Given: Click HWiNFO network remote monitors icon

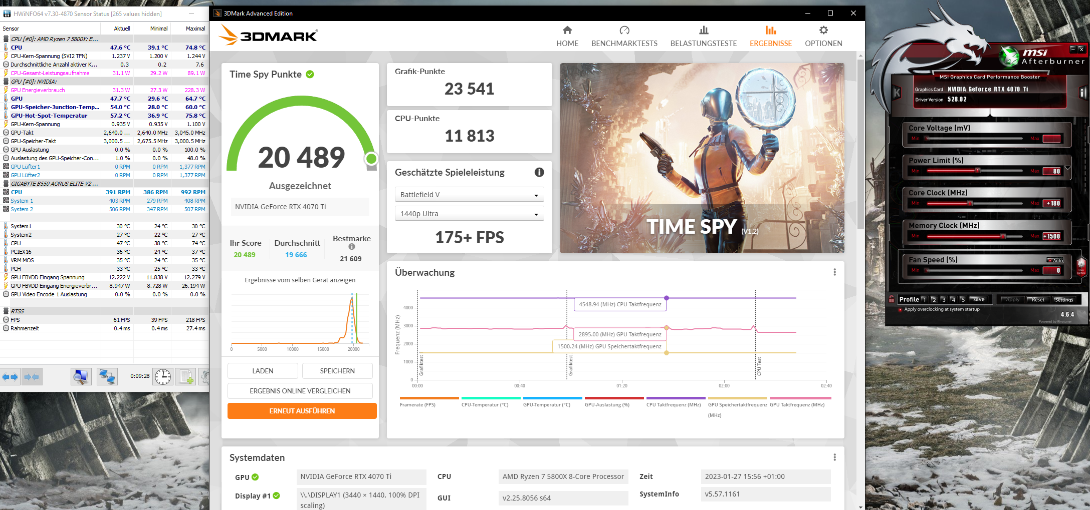Looking at the screenshot, I should point(107,376).
